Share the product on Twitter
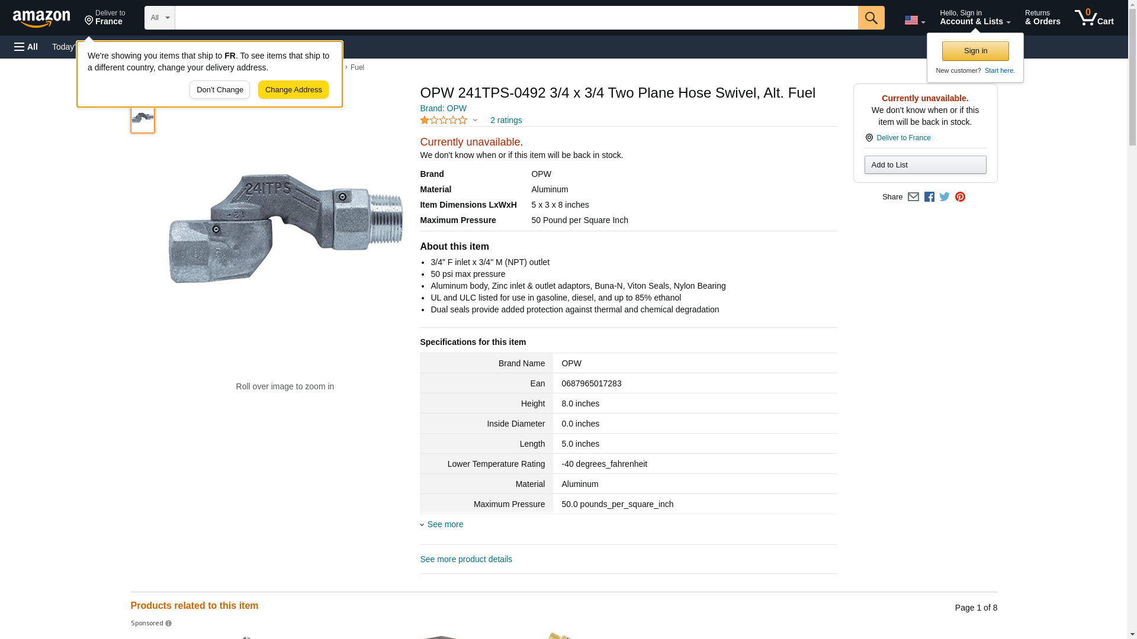Screen dimensions: 1137x639 [945, 197]
